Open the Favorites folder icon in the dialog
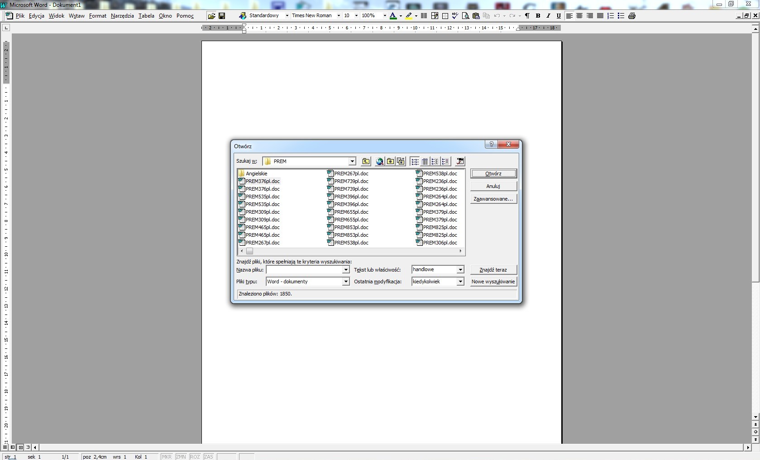 click(x=390, y=161)
